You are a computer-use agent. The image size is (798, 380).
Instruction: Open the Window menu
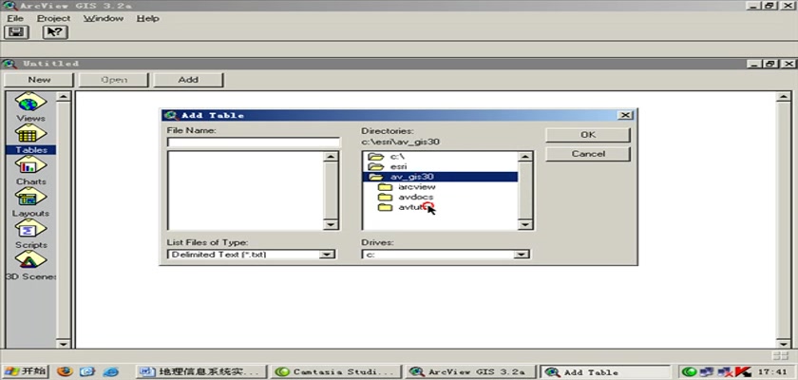tap(104, 18)
